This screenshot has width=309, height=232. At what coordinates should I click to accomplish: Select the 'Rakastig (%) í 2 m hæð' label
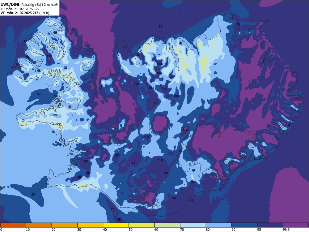[x=40, y=5]
